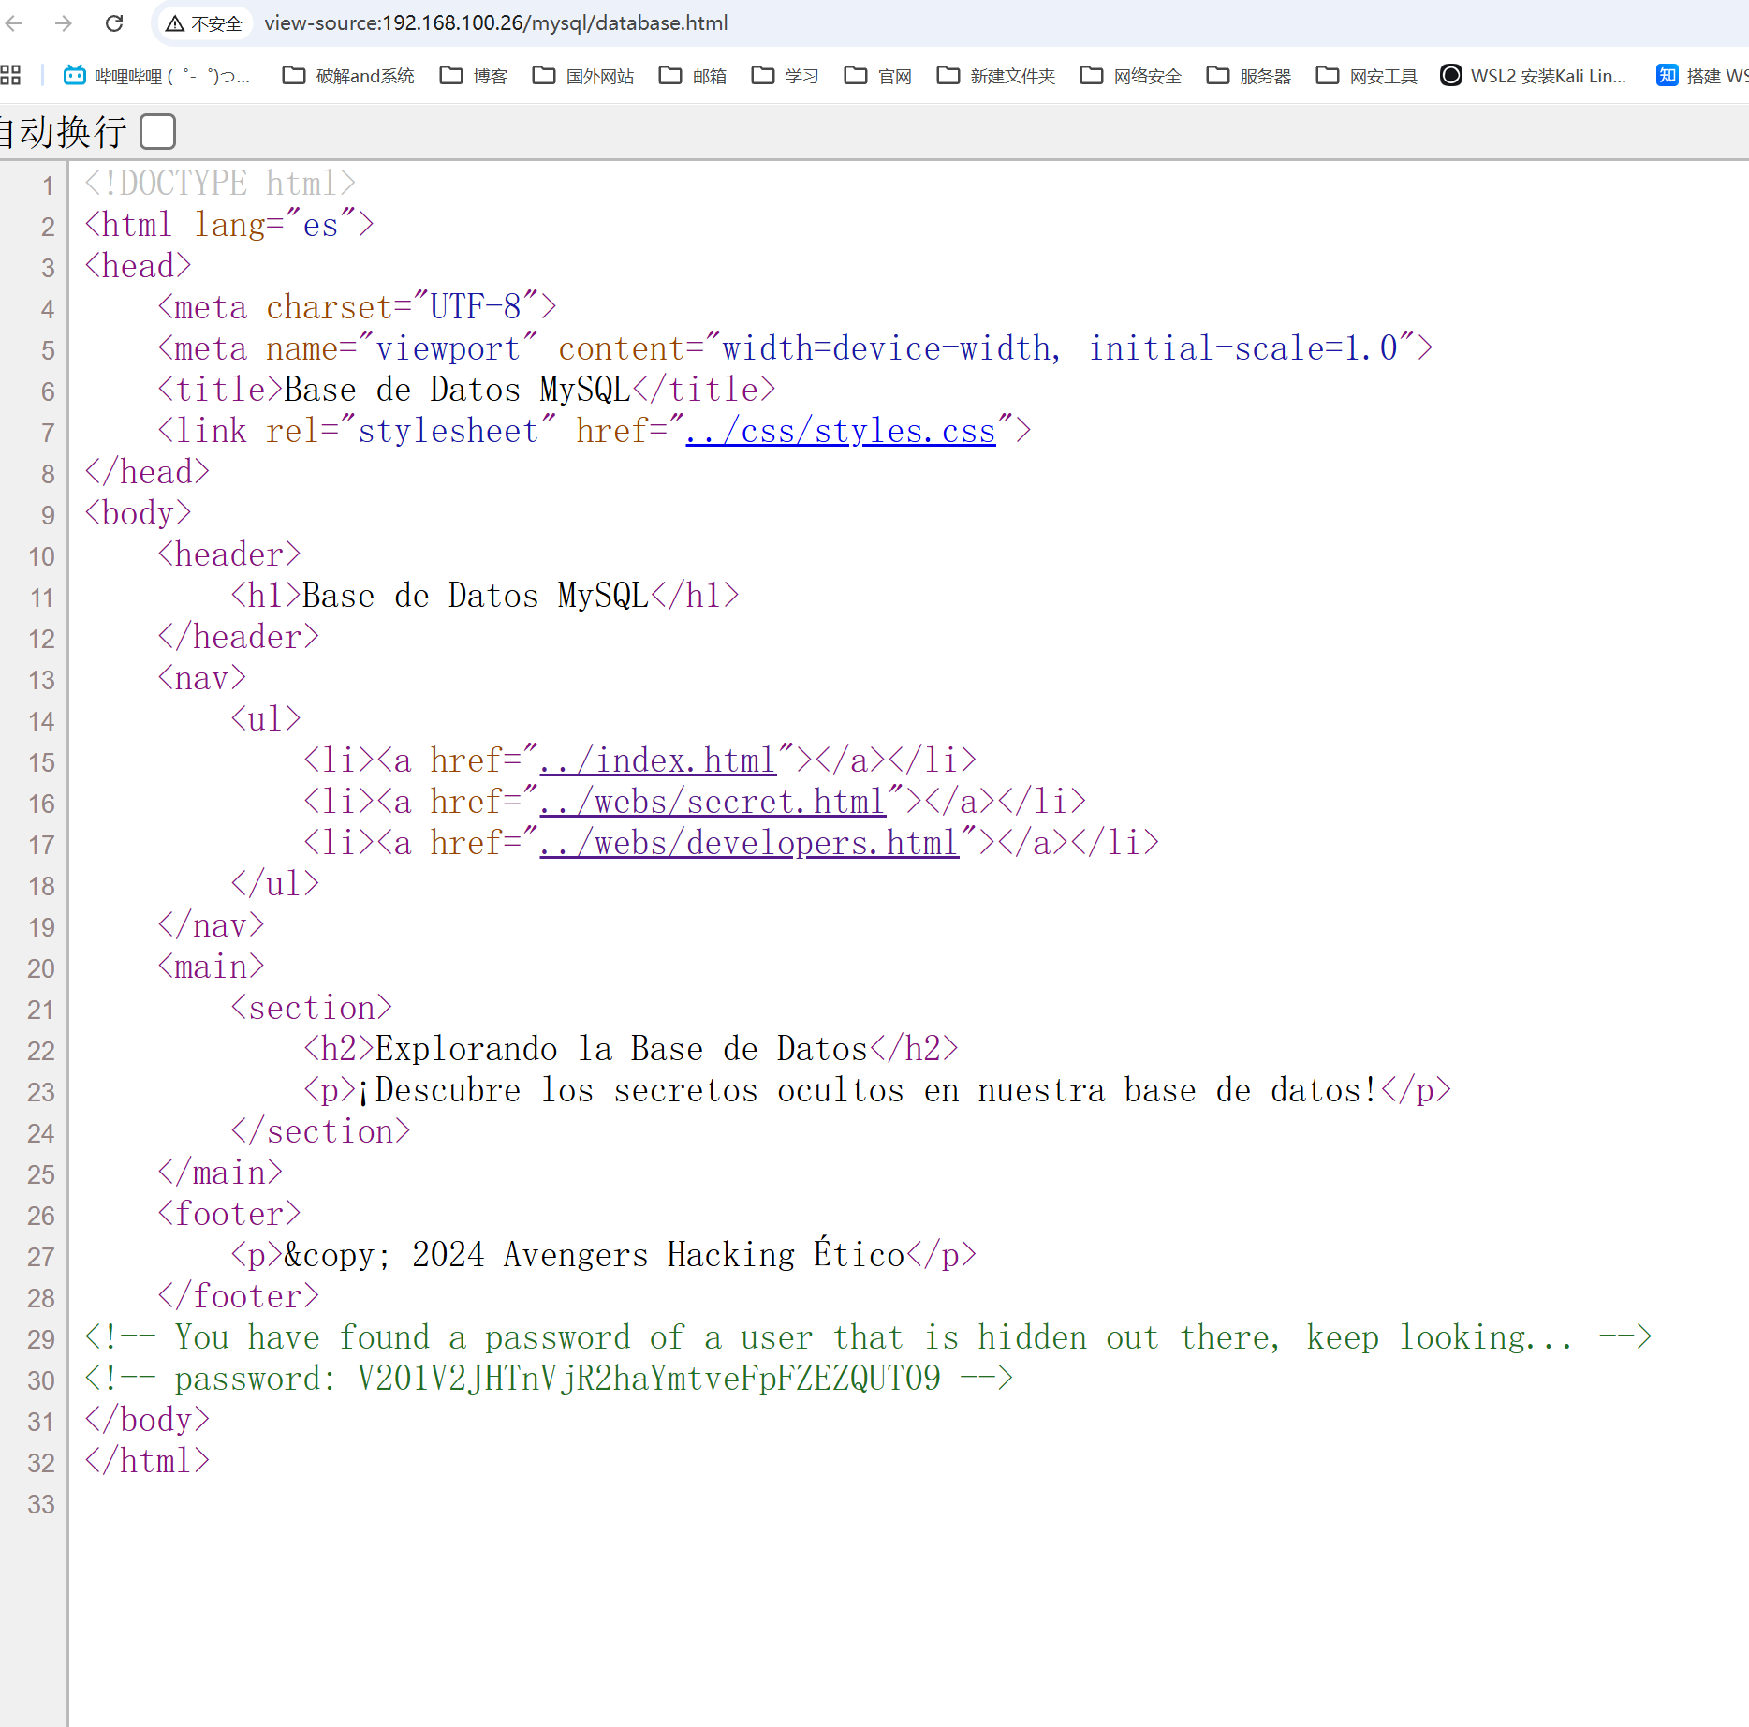Open the WSL2 安装Kali Linux bookmark
This screenshot has width=1749, height=1727.
[1534, 75]
